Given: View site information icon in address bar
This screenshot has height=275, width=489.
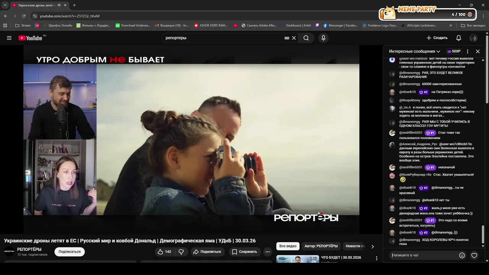Looking at the screenshot, I should (35, 16).
